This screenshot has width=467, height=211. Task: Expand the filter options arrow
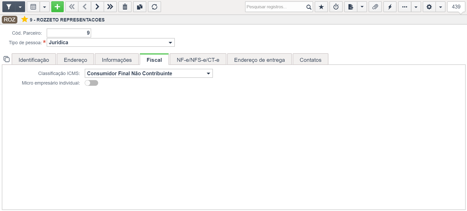tap(20, 7)
